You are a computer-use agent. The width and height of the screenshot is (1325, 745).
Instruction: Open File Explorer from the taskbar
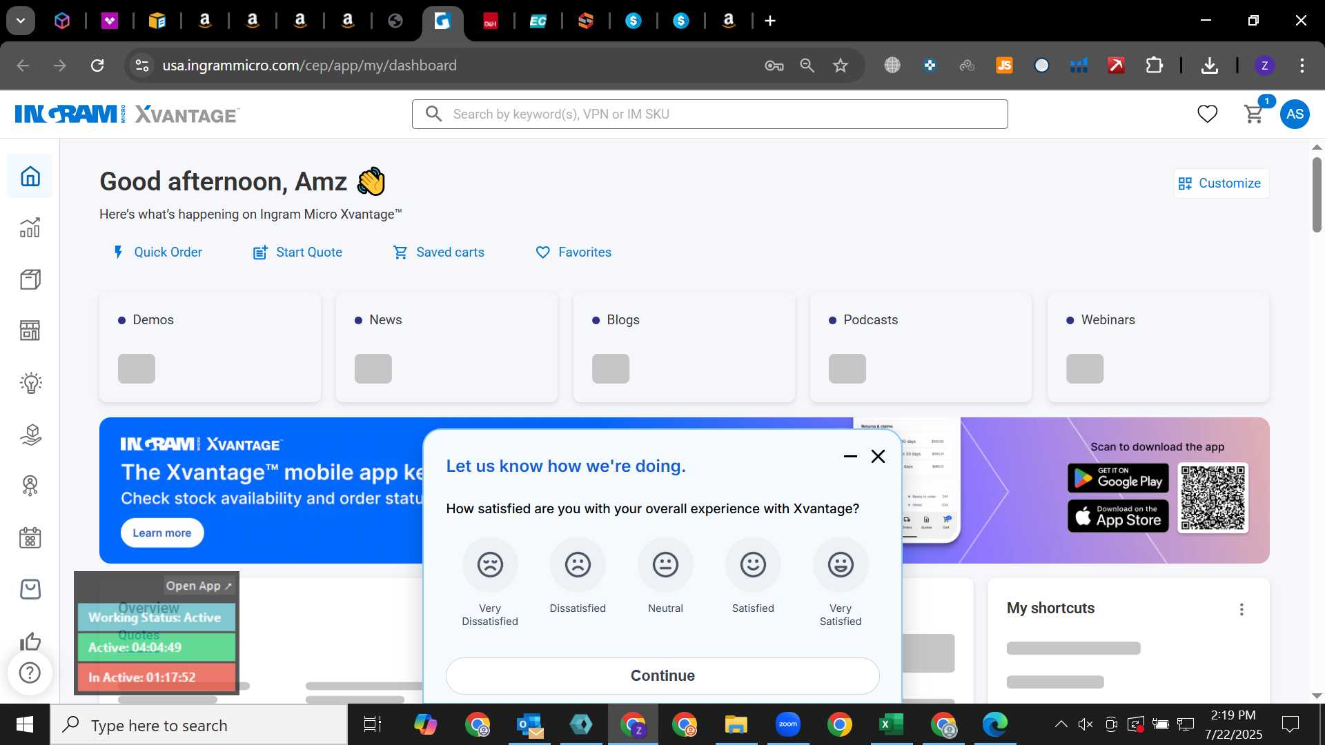(736, 725)
